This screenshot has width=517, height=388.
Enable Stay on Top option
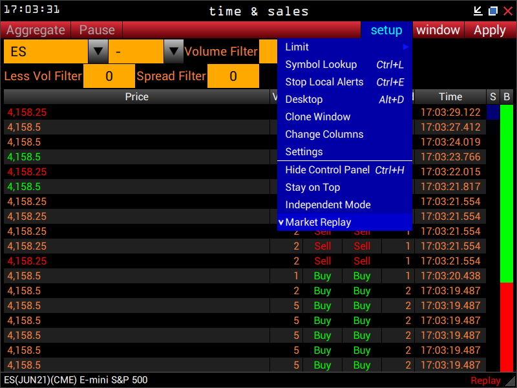[344, 188]
